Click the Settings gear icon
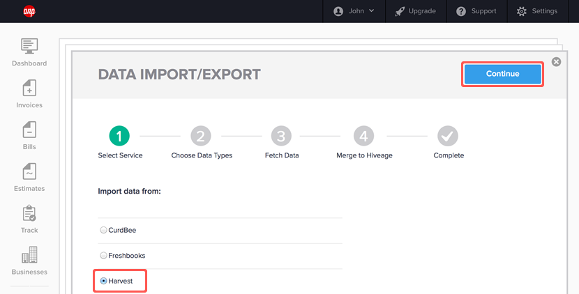579x294 pixels. point(522,11)
